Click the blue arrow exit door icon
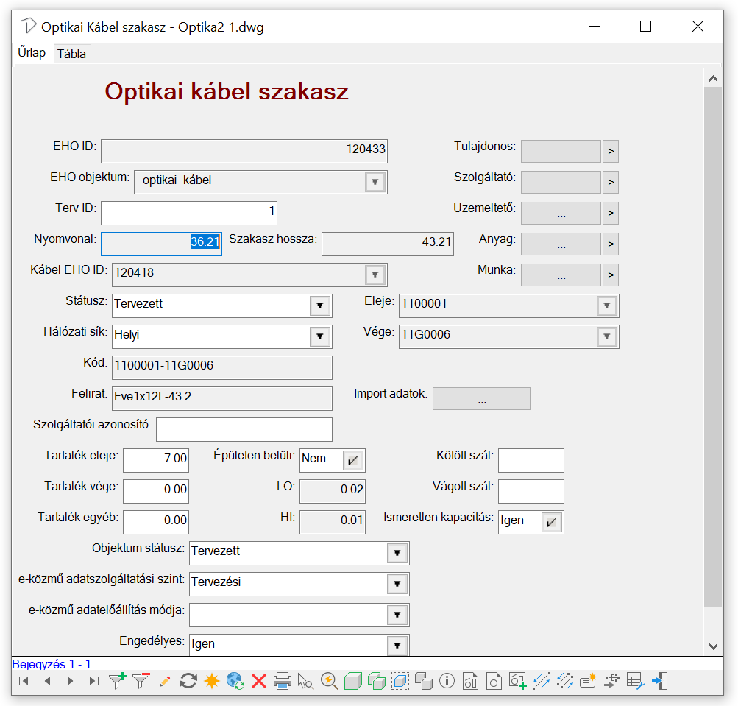Image resolution: width=738 pixels, height=706 pixels. click(x=659, y=681)
